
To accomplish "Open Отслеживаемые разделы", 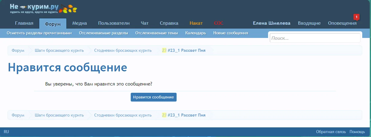I will 104,33.
